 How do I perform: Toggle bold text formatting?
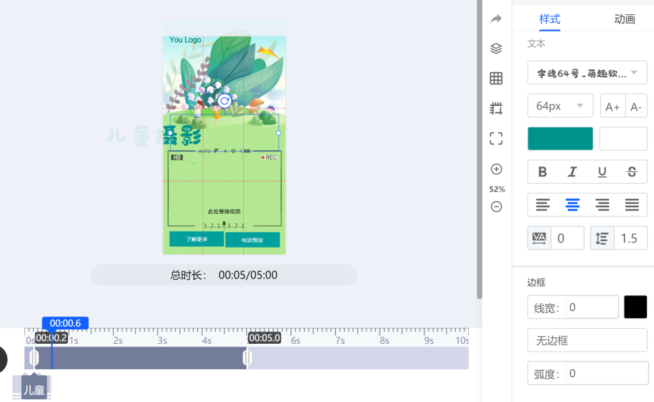(x=542, y=172)
